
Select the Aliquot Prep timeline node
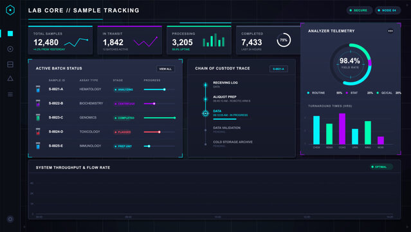[x=206, y=99]
